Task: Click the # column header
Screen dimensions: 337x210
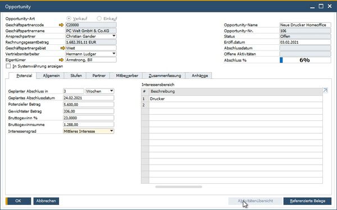Action: click(145, 91)
